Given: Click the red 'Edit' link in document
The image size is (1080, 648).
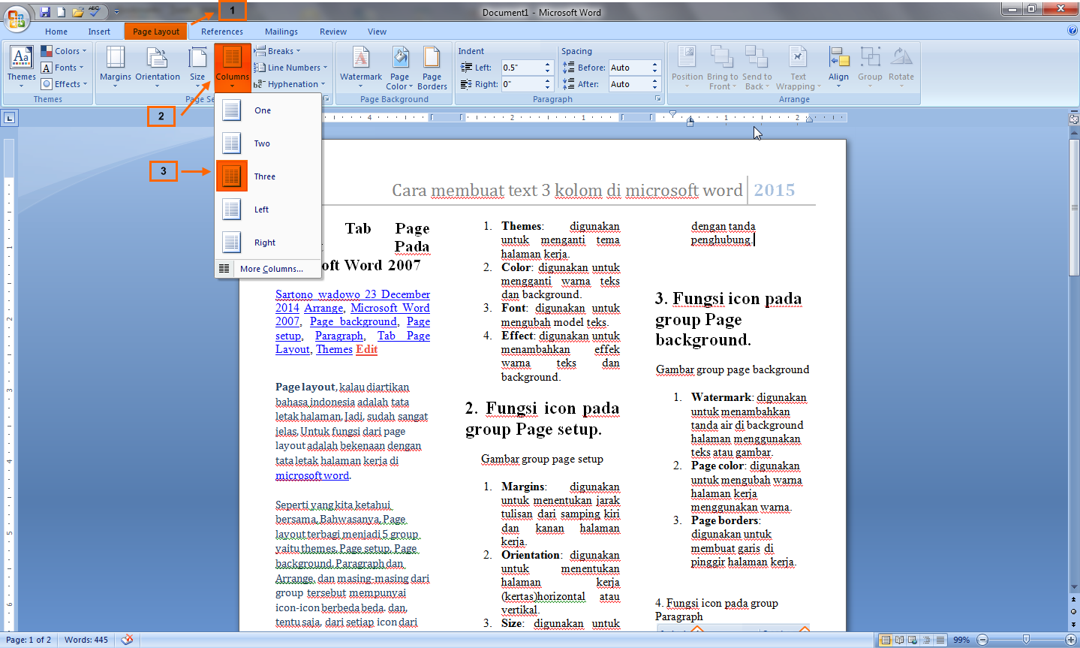Looking at the screenshot, I should pos(367,349).
